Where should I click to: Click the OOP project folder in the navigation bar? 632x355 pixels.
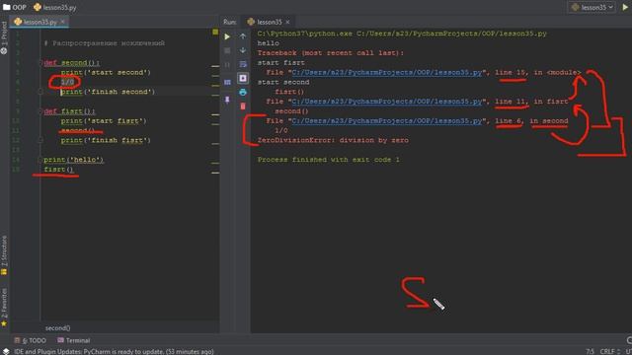pos(15,7)
